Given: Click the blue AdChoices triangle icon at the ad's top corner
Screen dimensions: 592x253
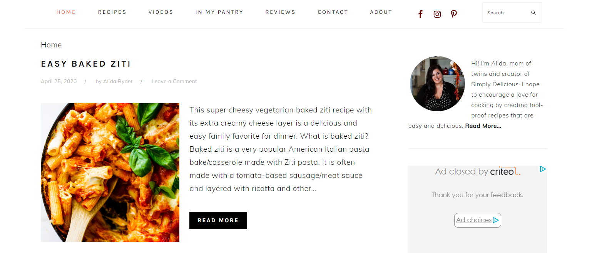Looking at the screenshot, I should [x=543, y=169].
